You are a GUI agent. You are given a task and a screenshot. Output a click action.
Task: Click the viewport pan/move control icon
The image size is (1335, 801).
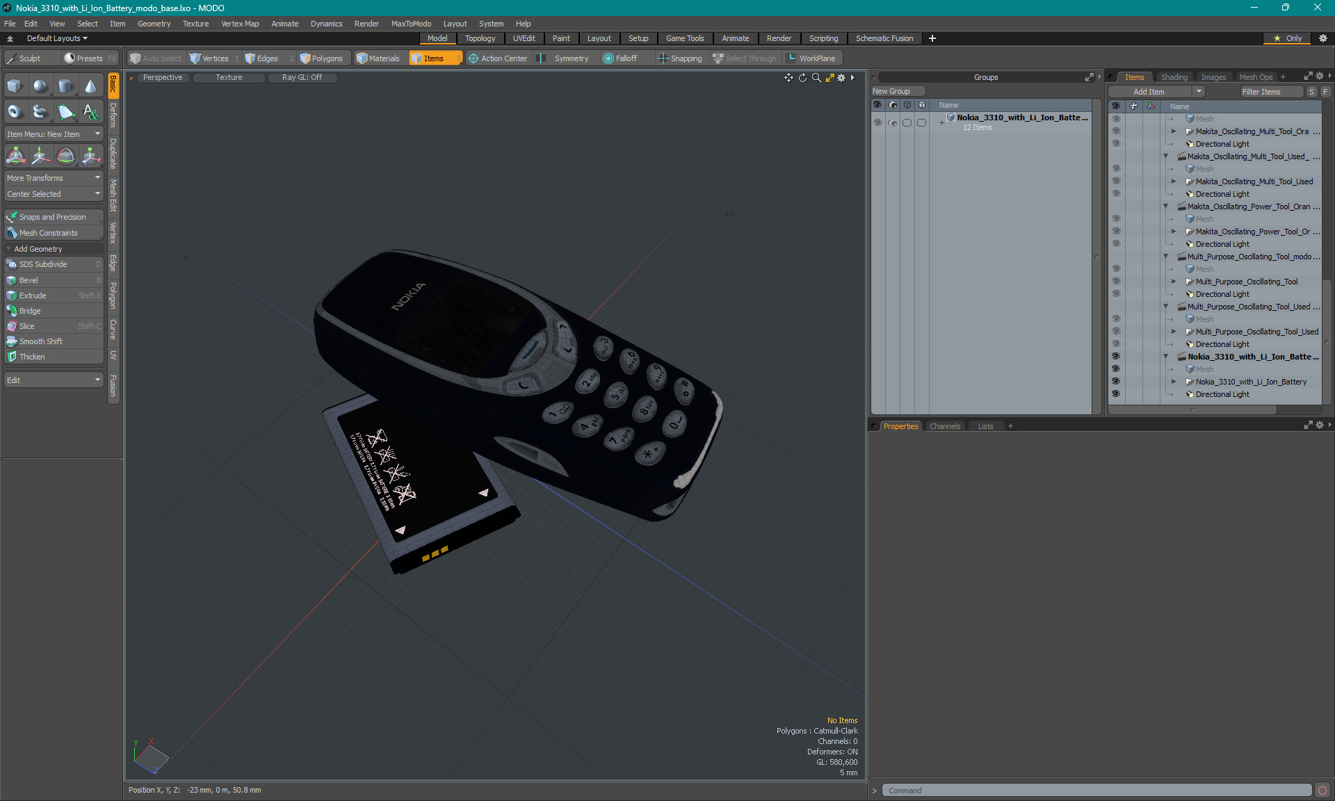point(788,78)
